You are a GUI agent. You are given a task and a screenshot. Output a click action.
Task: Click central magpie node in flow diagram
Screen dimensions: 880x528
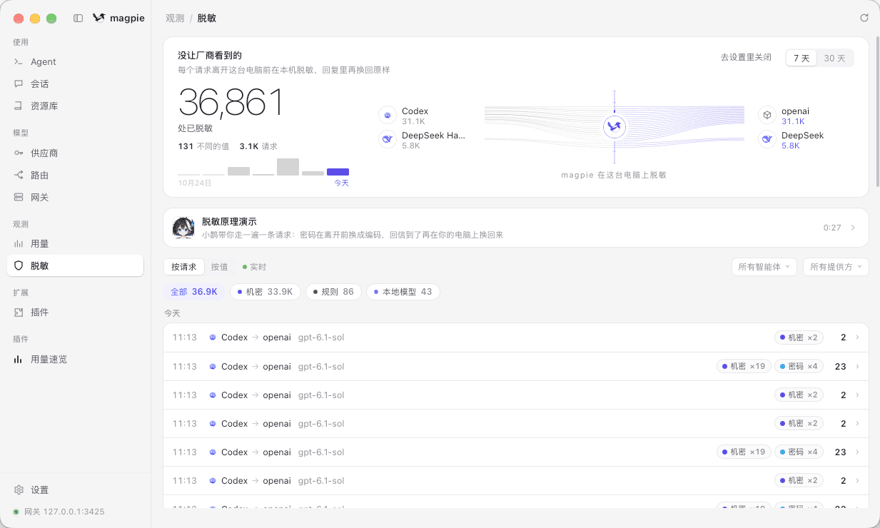[x=614, y=127]
